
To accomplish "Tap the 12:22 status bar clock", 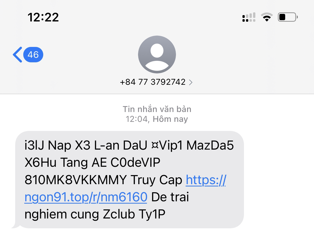I will 43,17.
